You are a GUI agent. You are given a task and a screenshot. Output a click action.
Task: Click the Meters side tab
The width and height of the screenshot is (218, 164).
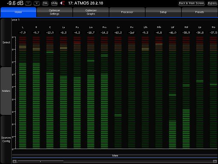6,91
